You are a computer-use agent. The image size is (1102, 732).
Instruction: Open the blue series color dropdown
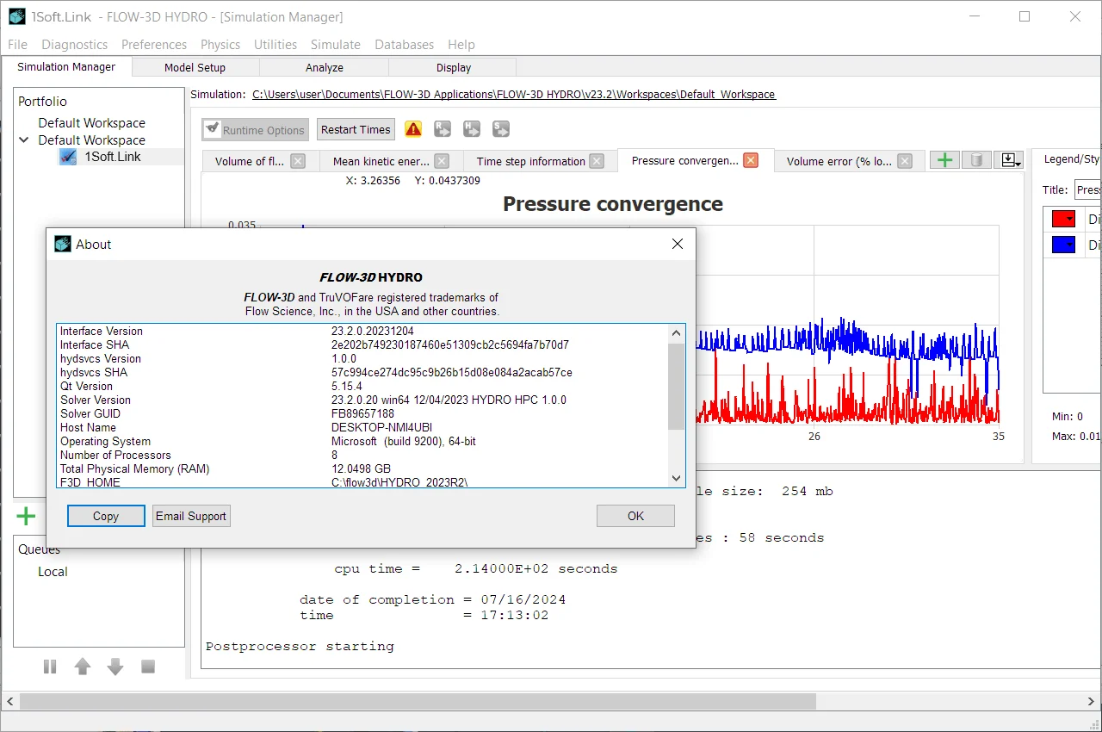tap(1064, 245)
